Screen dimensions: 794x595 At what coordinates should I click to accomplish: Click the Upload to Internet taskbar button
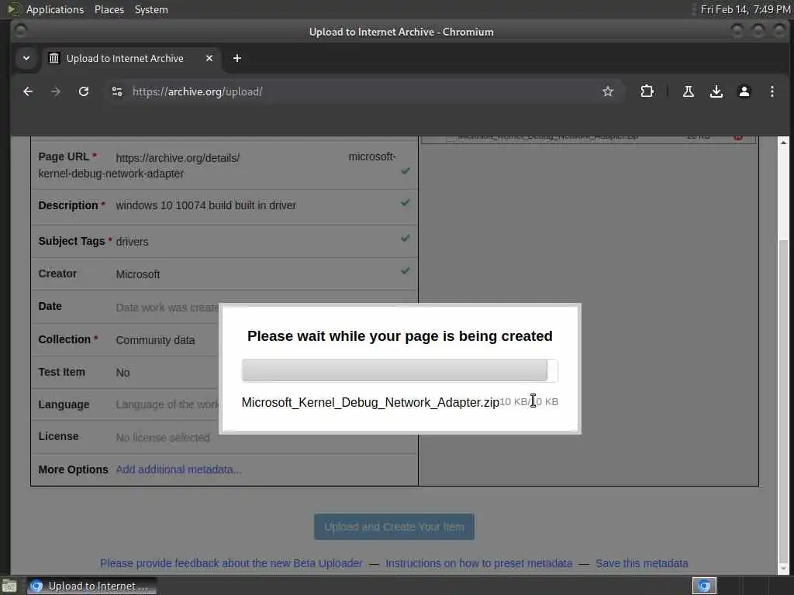(91, 586)
